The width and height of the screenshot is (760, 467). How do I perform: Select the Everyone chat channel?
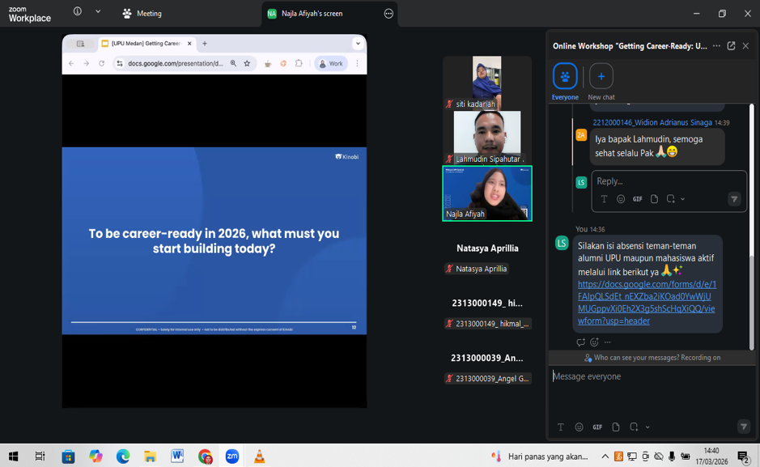click(565, 77)
